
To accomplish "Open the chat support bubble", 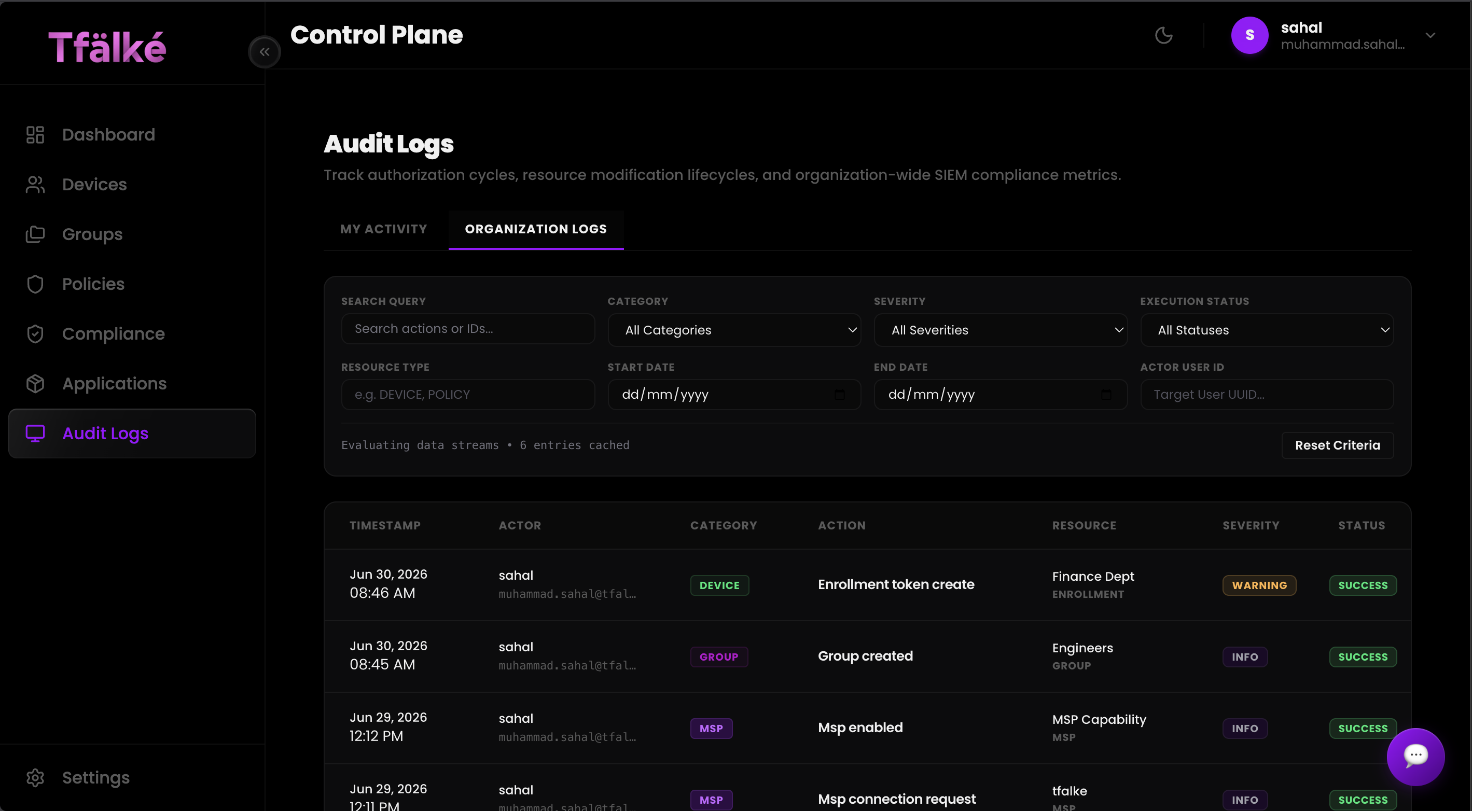I will pyautogui.click(x=1415, y=757).
